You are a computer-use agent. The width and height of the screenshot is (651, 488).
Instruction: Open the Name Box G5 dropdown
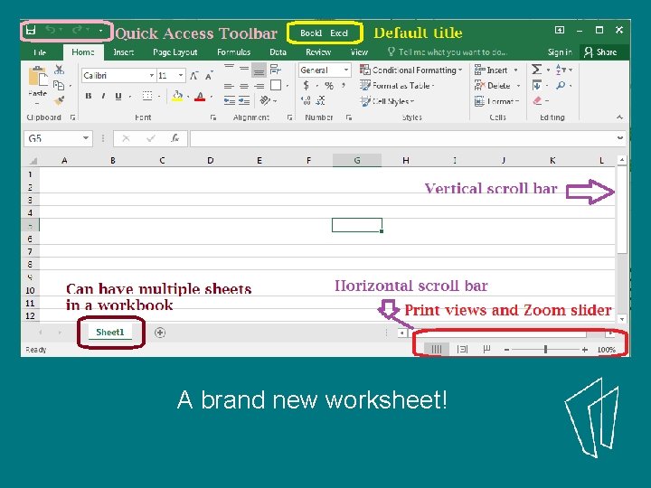86,138
